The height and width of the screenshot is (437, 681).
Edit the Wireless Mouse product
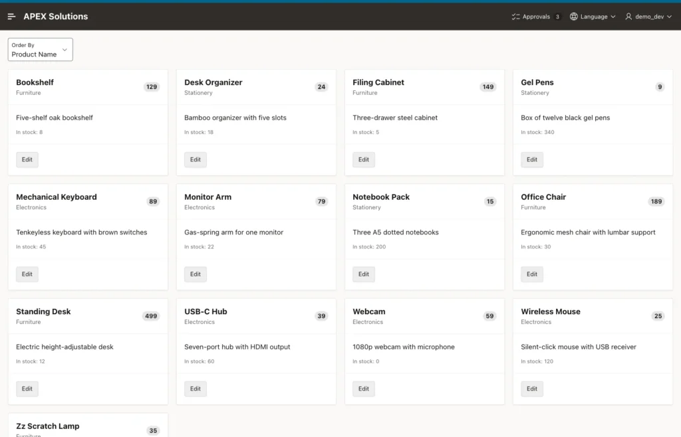point(532,389)
